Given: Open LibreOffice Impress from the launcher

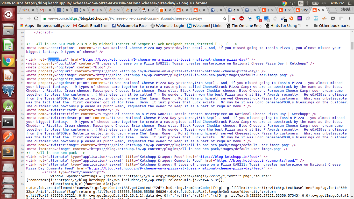Looking at the screenshot, I should pos(8,76).
